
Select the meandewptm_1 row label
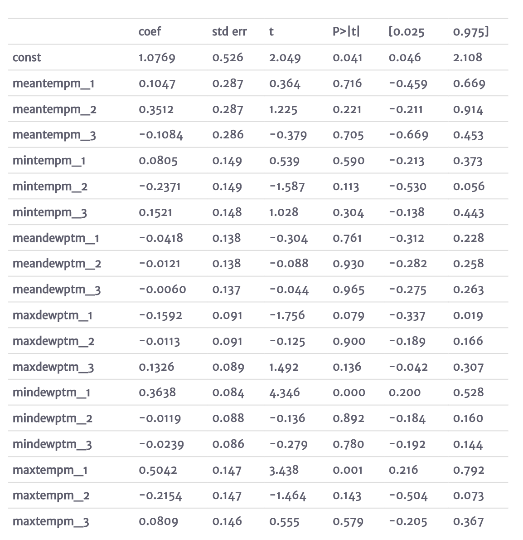click(56, 238)
